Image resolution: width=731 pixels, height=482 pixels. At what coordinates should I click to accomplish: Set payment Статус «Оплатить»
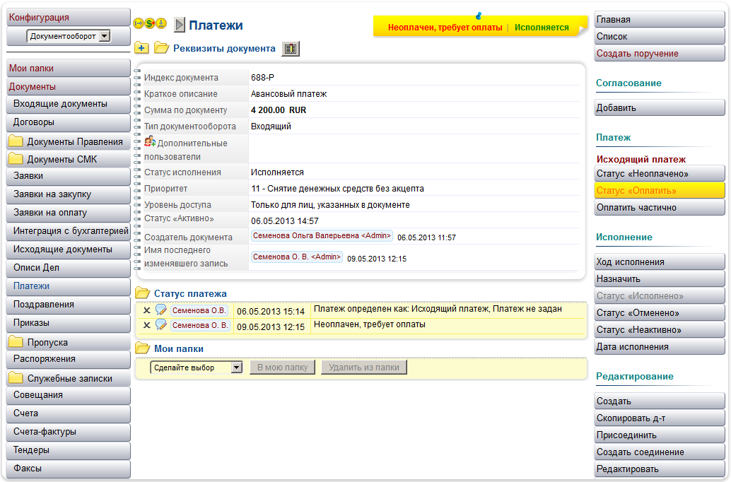[x=660, y=191]
